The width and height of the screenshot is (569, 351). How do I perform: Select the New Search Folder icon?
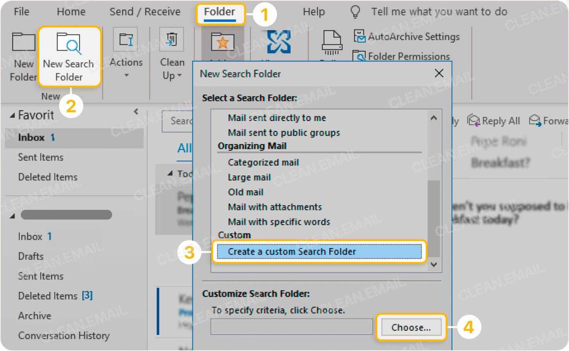click(x=69, y=43)
